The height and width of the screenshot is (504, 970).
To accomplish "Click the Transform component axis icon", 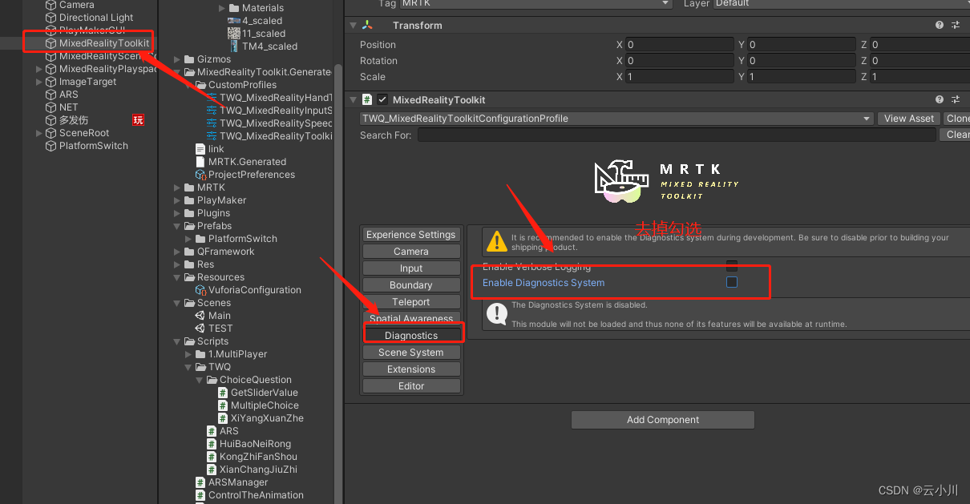I will click(x=367, y=26).
